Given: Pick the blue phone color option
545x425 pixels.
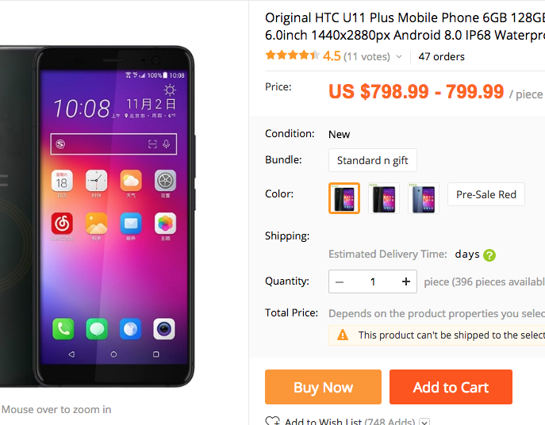Looking at the screenshot, I should coord(424,198).
